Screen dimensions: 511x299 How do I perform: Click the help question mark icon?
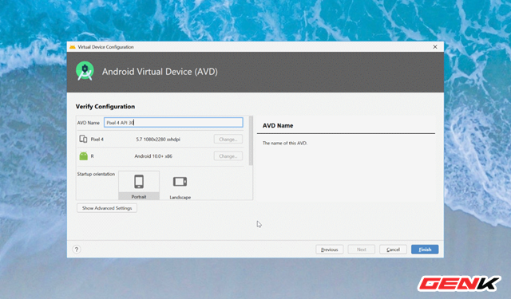tap(77, 250)
